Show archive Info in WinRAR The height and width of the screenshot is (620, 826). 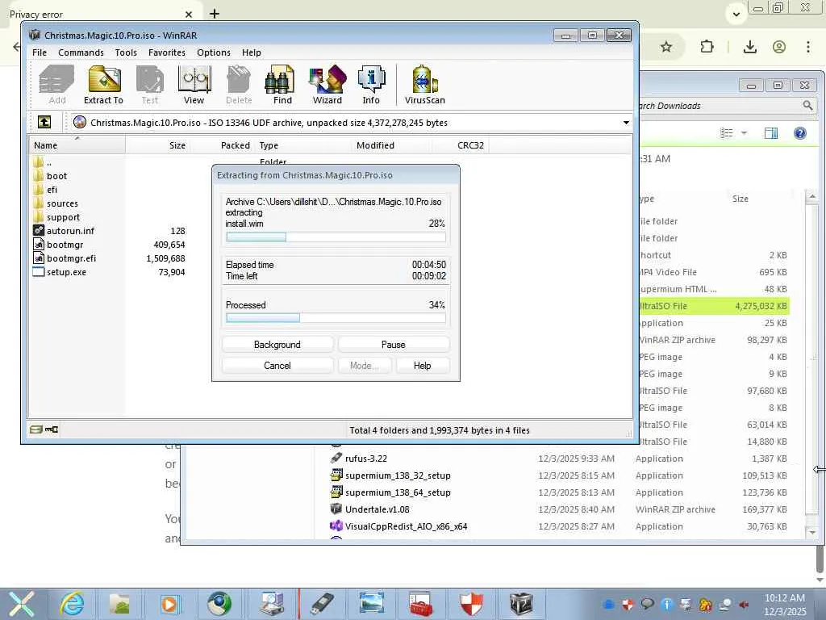pyautogui.click(x=371, y=85)
